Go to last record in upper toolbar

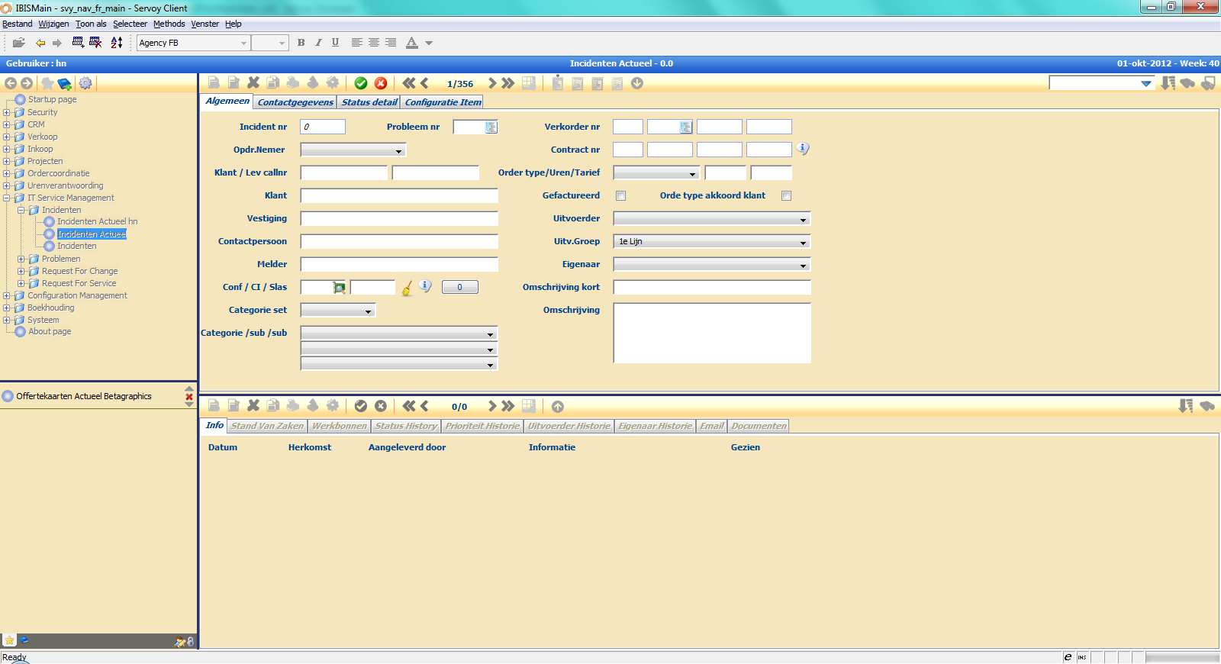(x=508, y=83)
